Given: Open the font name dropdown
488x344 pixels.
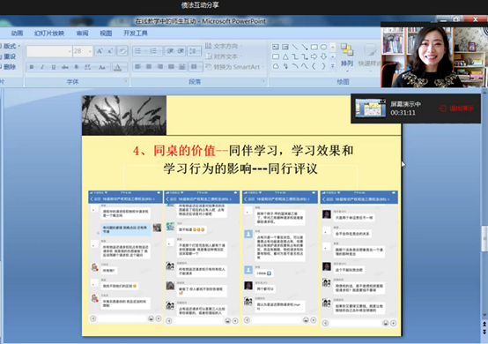Looking at the screenshot, I should (49, 51).
